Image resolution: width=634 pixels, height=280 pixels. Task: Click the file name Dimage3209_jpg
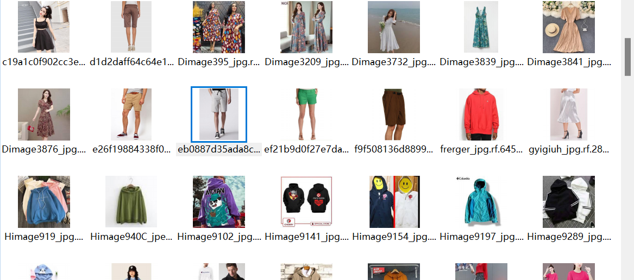click(306, 62)
